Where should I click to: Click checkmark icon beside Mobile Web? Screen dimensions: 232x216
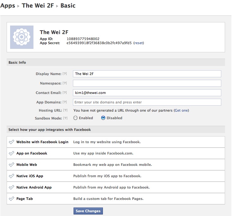[x=11, y=165]
